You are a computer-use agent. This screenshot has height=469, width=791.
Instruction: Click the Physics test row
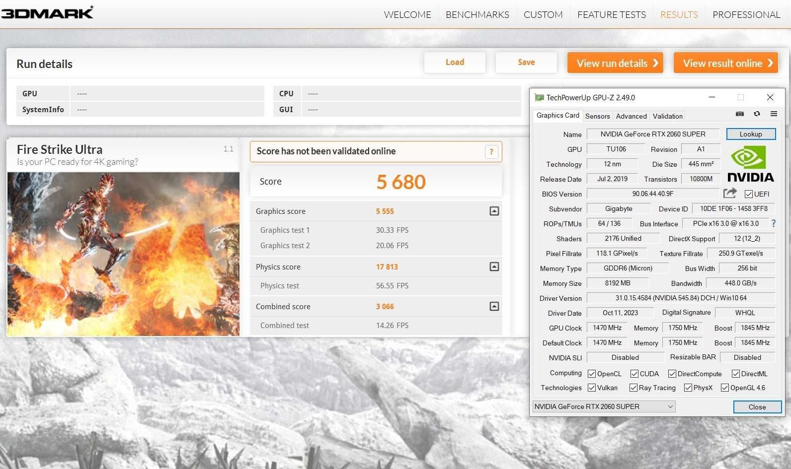click(x=376, y=286)
